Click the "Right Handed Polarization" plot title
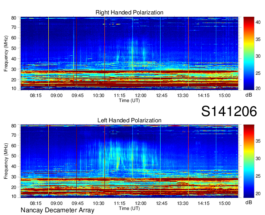This screenshot has height=215, width=265. point(129,12)
